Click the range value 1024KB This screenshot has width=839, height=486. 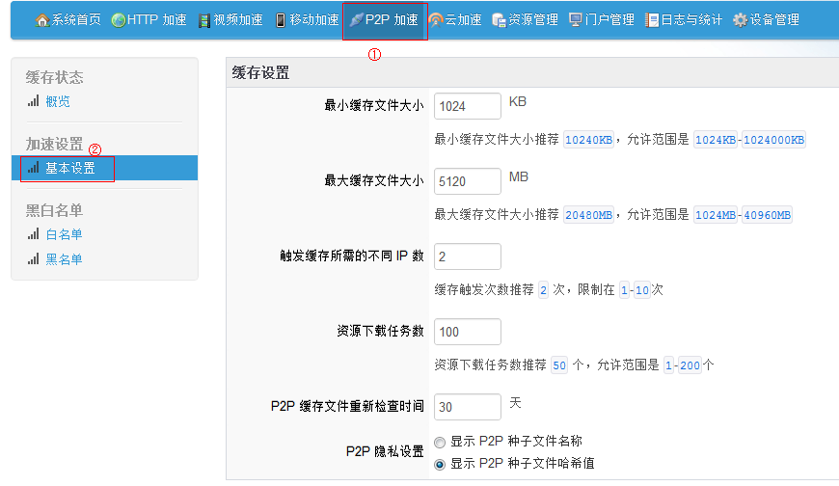pos(716,140)
